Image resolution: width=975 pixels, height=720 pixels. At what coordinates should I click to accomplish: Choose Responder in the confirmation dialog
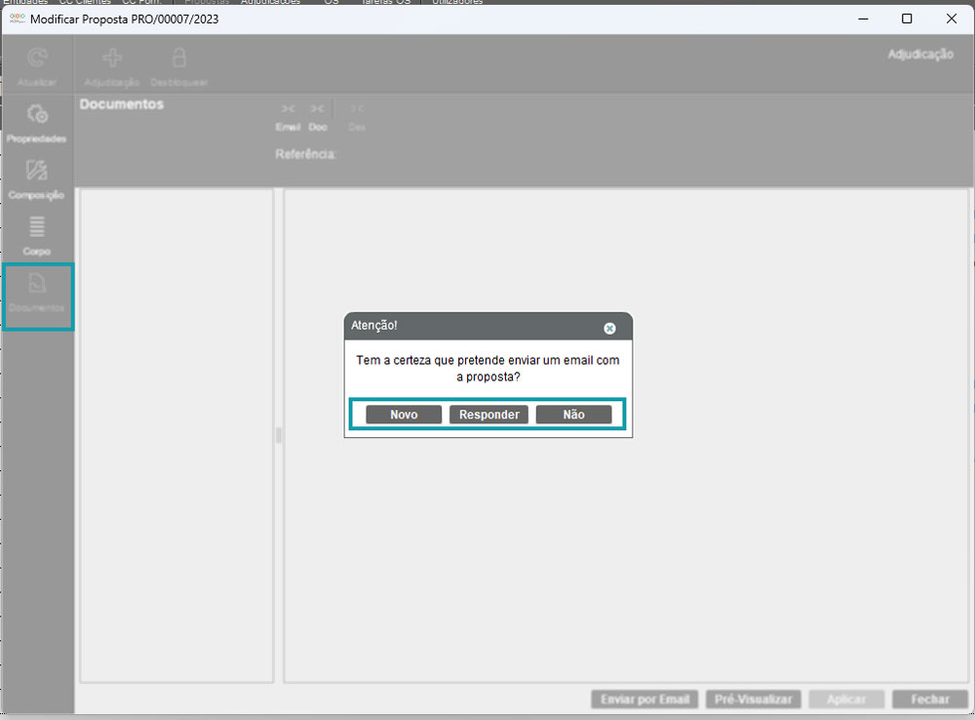pyautogui.click(x=488, y=415)
